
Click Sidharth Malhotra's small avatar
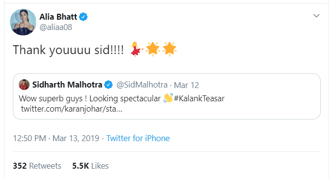pos(24,85)
